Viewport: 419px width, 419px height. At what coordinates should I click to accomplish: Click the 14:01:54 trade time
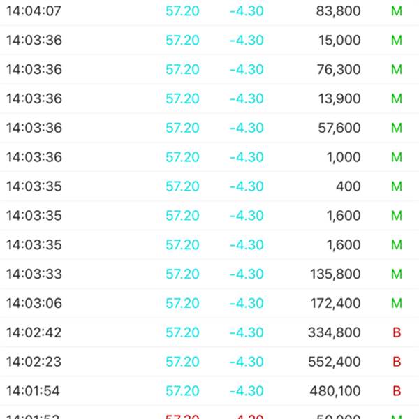point(34,391)
